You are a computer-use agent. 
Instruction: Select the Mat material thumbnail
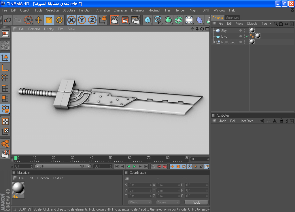18,190
